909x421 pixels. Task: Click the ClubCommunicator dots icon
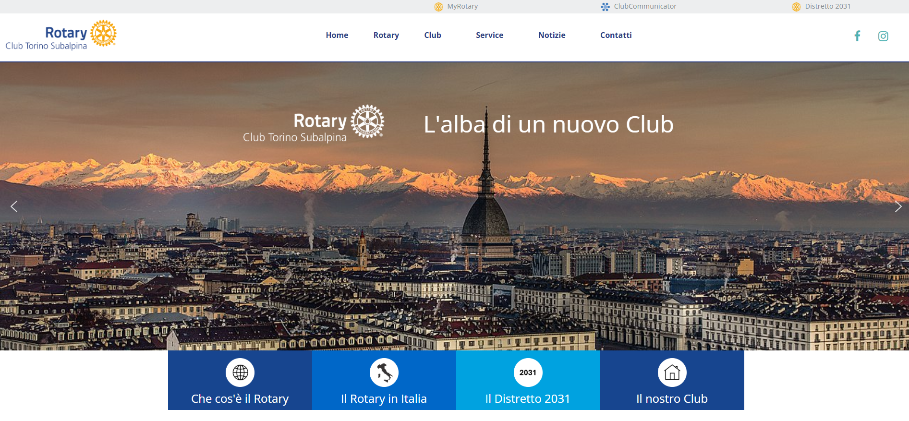pyautogui.click(x=605, y=7)
